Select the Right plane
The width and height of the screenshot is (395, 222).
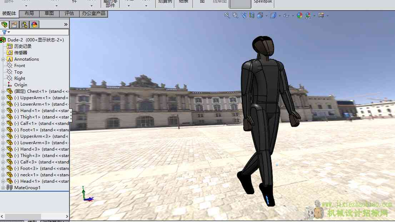pos(20,78)
